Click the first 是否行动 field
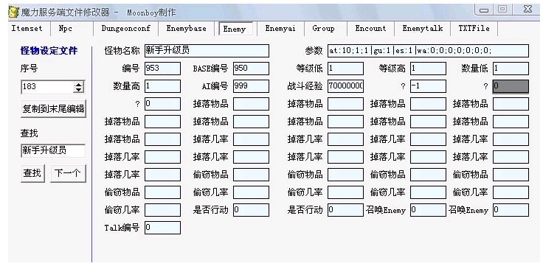The height and width of the screenshot is (269, 543). pos(251,210)
